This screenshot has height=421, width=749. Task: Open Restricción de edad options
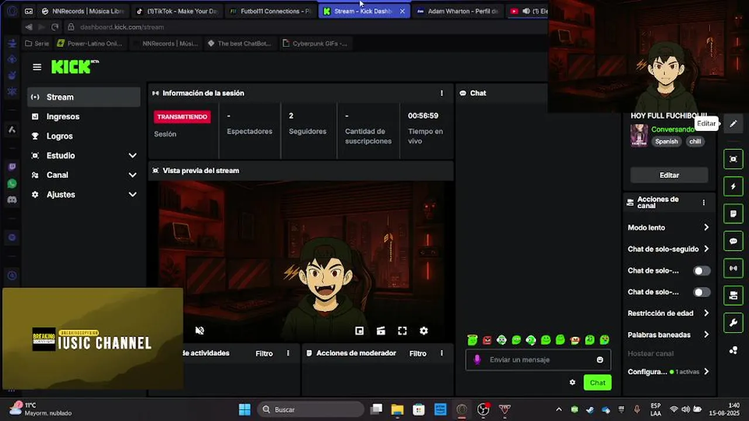pos(669,313)
